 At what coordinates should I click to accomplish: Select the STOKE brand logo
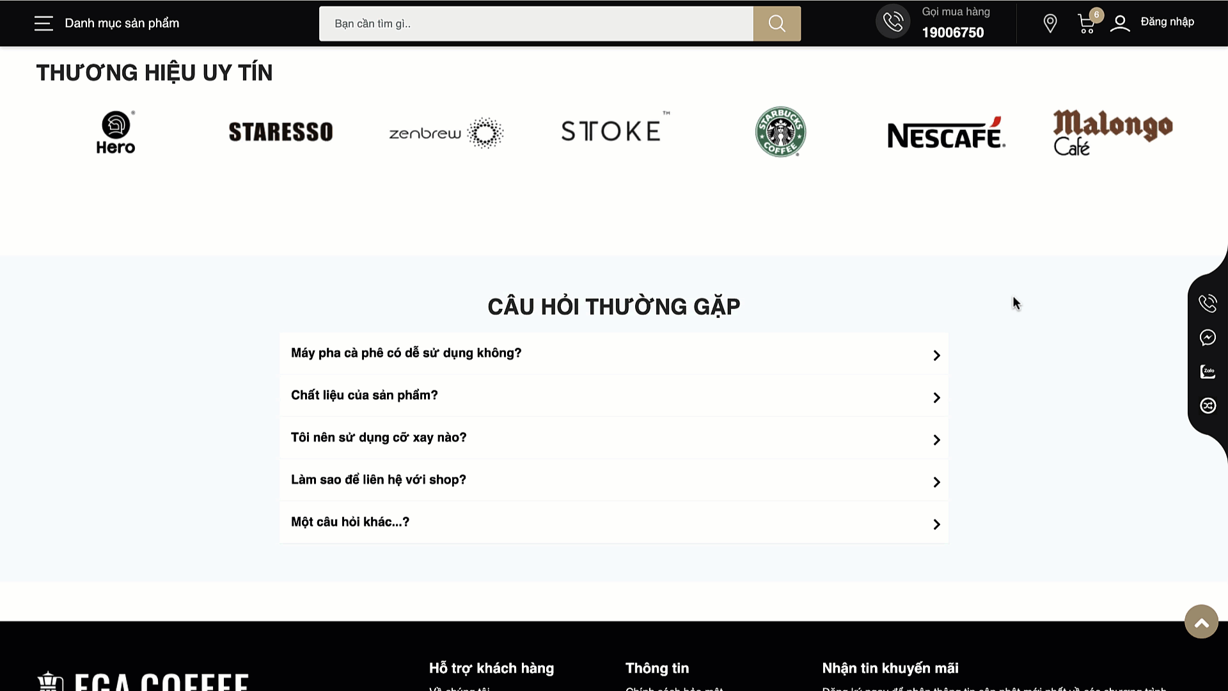click(x=615, y=128)
